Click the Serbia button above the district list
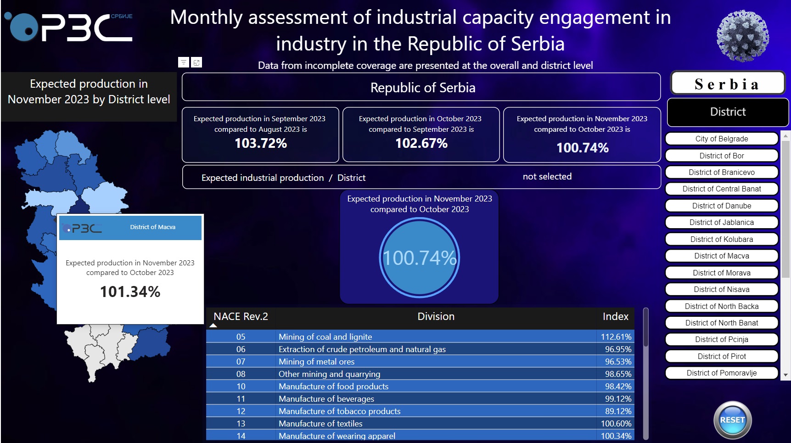Screen dimensions: 791x443 point(727,83)
